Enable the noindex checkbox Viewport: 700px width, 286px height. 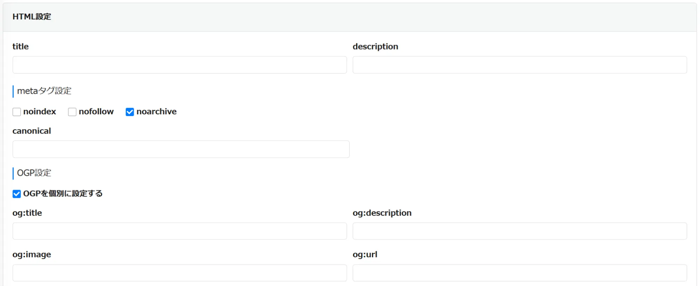pyautogui.click(x=16, y=112)
